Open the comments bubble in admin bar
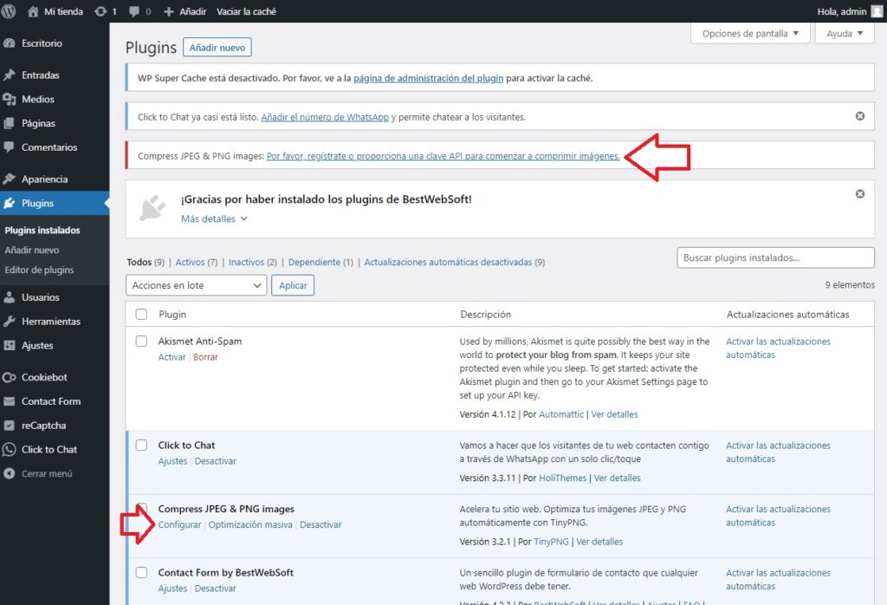887x605 pixels. tap(134, 11)
